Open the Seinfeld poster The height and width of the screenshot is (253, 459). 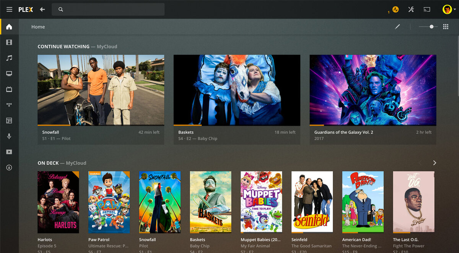coord(312,202)
